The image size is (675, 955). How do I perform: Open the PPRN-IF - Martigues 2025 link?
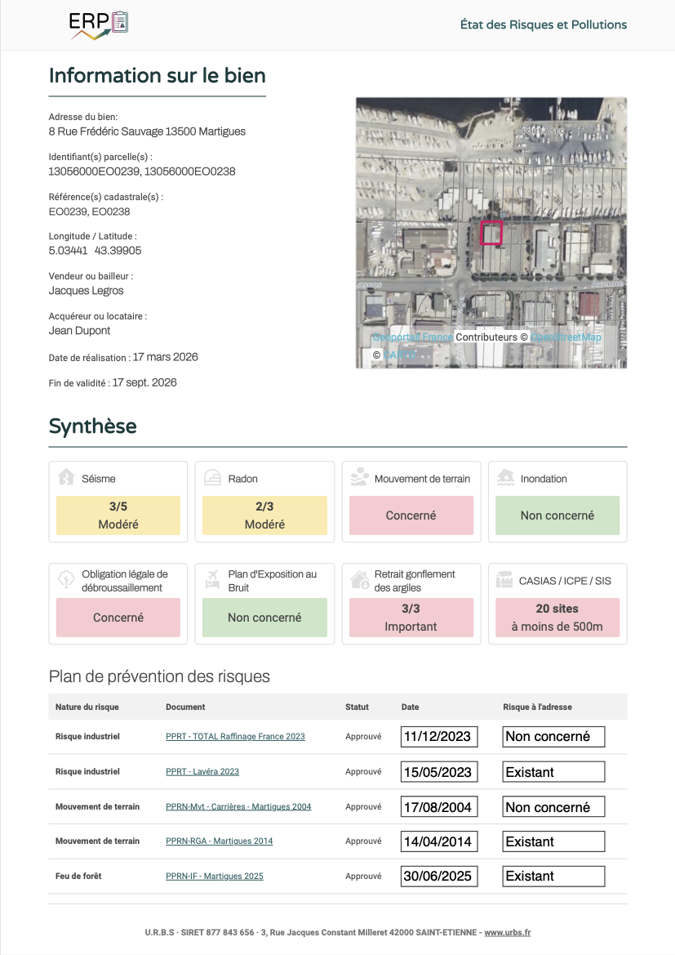[214, 876]
